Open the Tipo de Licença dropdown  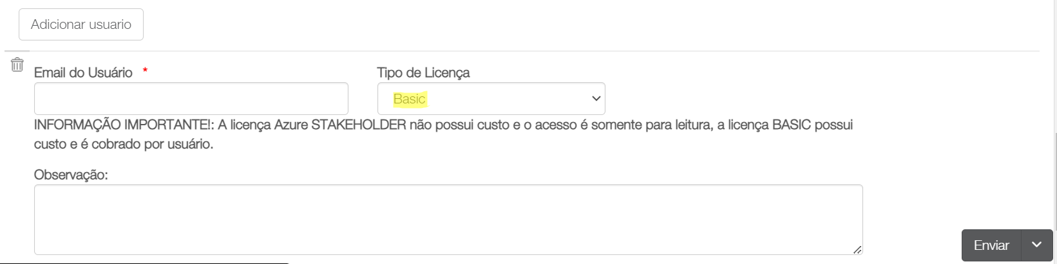click(491, 99)
